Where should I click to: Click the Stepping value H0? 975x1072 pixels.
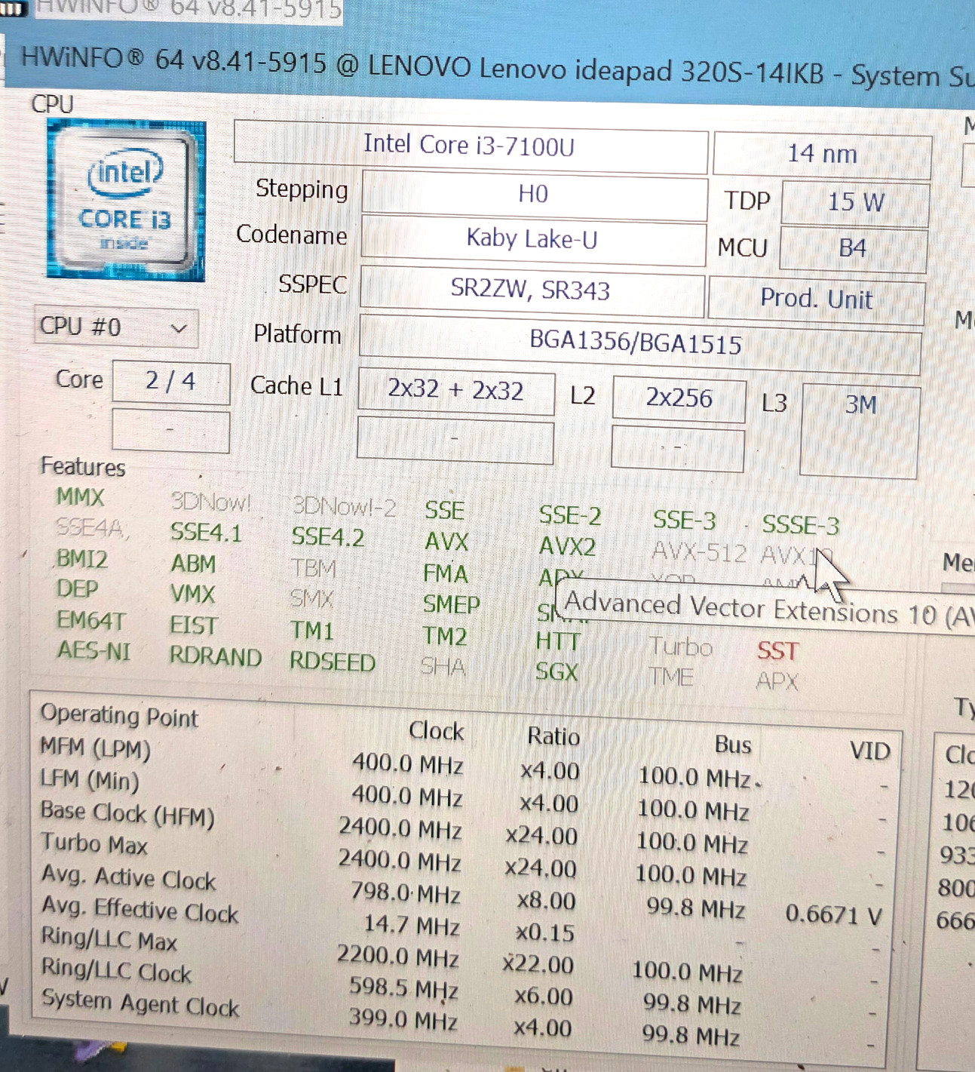click(534, 195)
